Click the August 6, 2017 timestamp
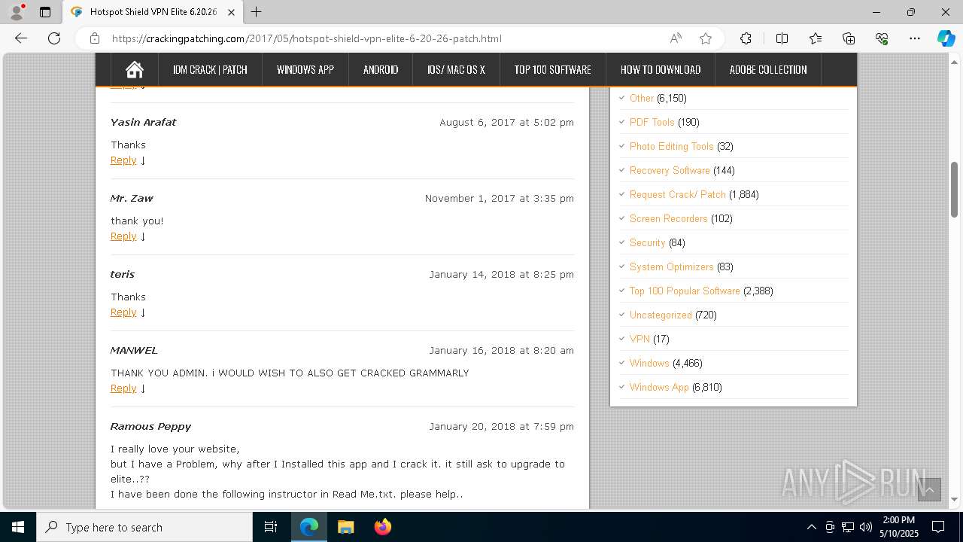963x542 pixels. click(x=506, y=122)
